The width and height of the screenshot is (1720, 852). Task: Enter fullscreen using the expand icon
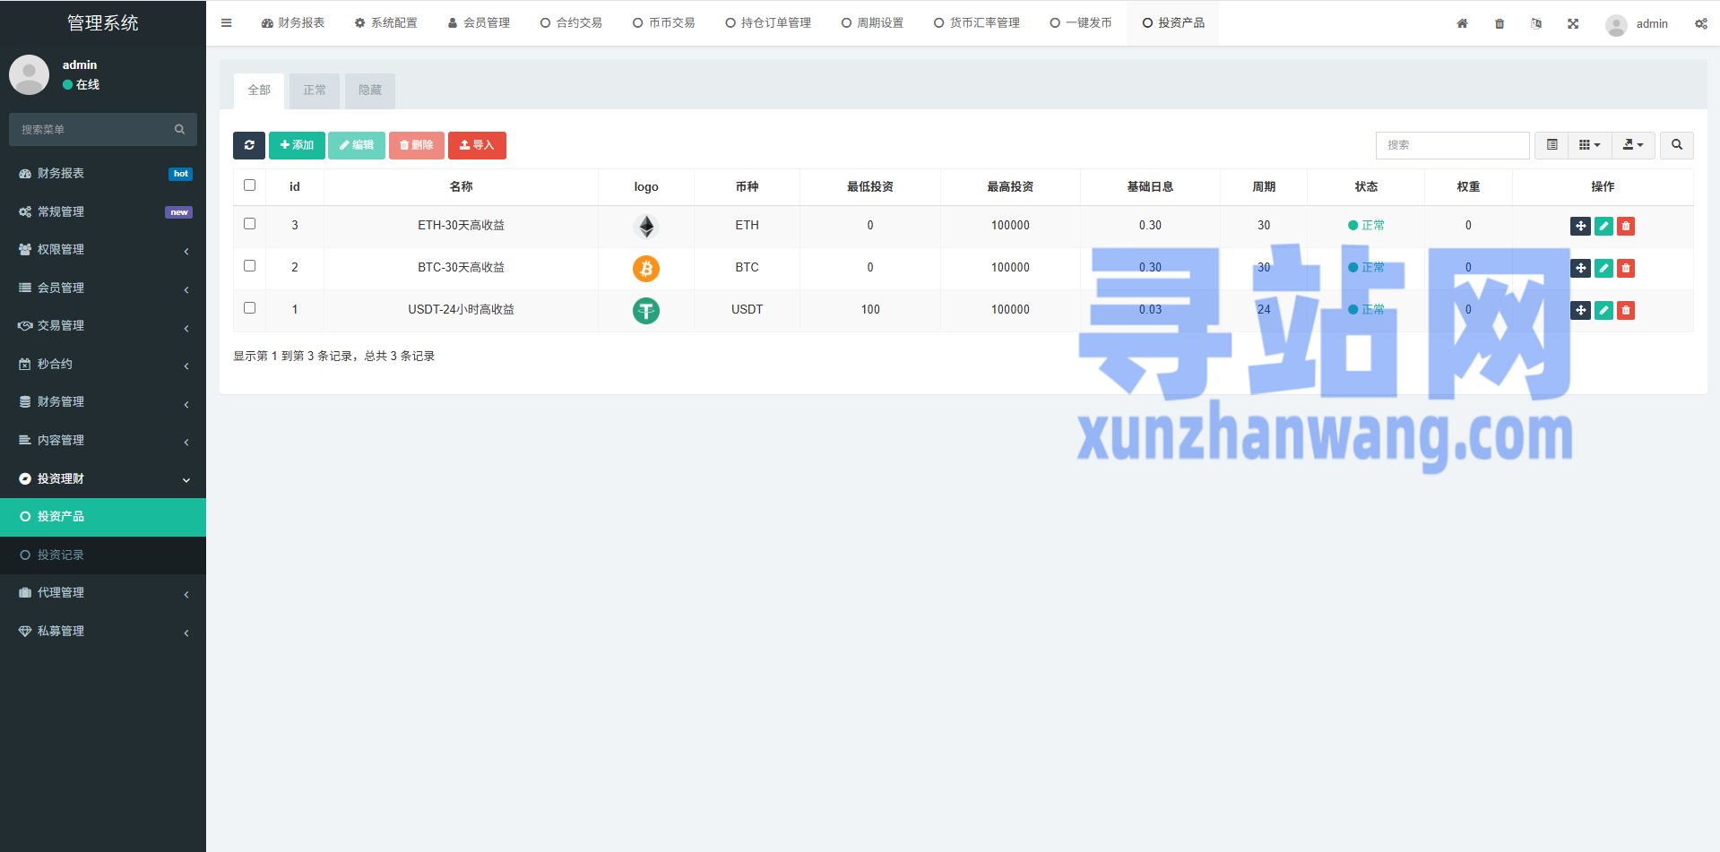[1573, 23]
